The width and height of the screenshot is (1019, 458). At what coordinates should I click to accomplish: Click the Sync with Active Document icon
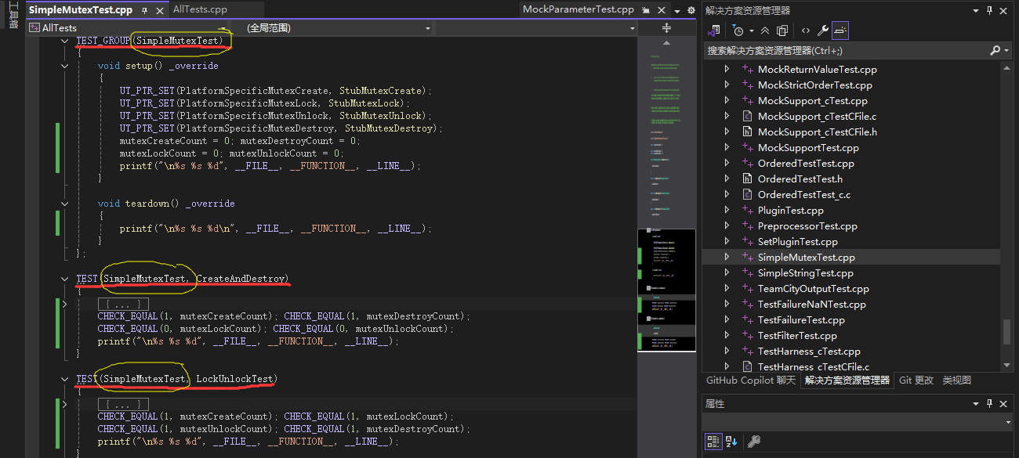781,30
